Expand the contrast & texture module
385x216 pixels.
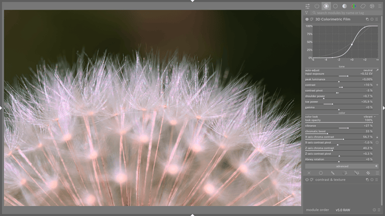tap(330, 180)
